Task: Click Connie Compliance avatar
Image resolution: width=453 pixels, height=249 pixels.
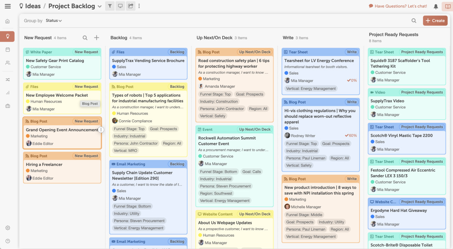Action: click(x=115, y=121)
